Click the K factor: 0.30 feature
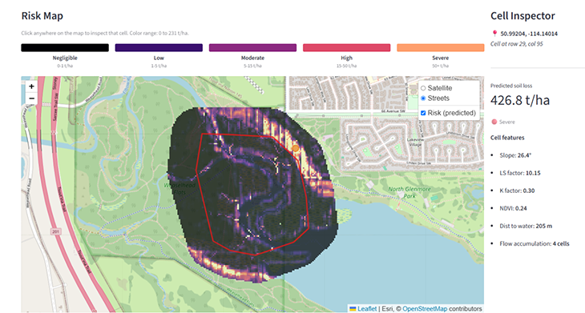This screenshot has height=313, width=585. (x=517, y=191)
